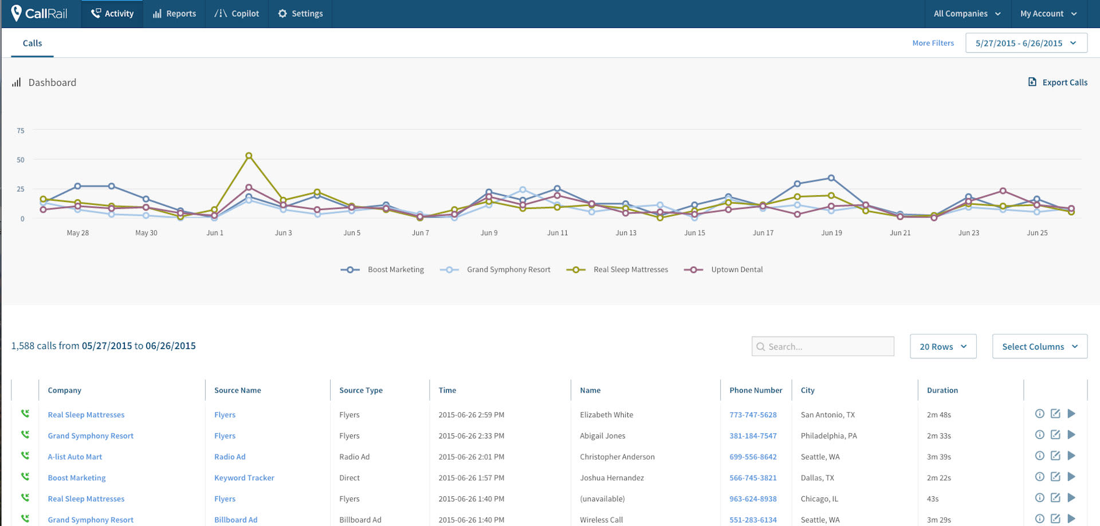Sort by Company column header
The width and height of the screenshot is (1100, 526).
64,390
